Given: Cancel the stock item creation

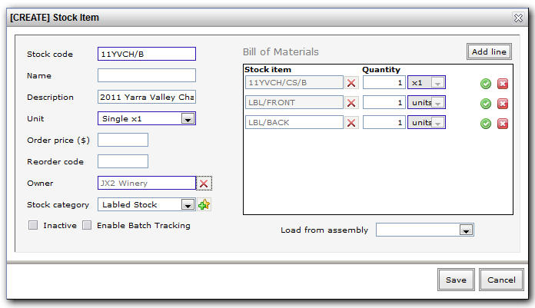Looking at the screenshot, I should pyautogui.click(x=501, y=280).
